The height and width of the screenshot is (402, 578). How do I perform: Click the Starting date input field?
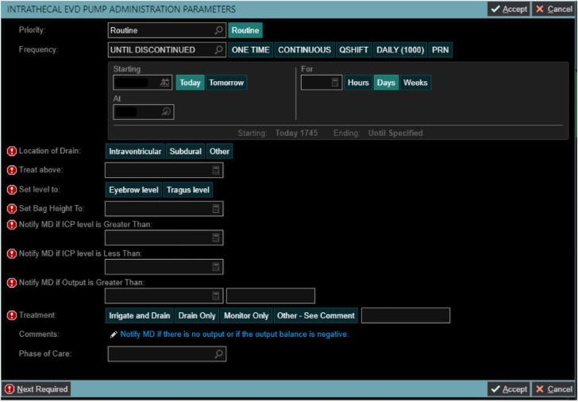[142, 83]
